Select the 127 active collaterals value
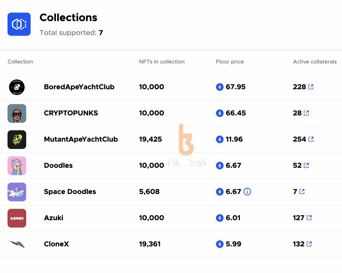 [299, 218]
